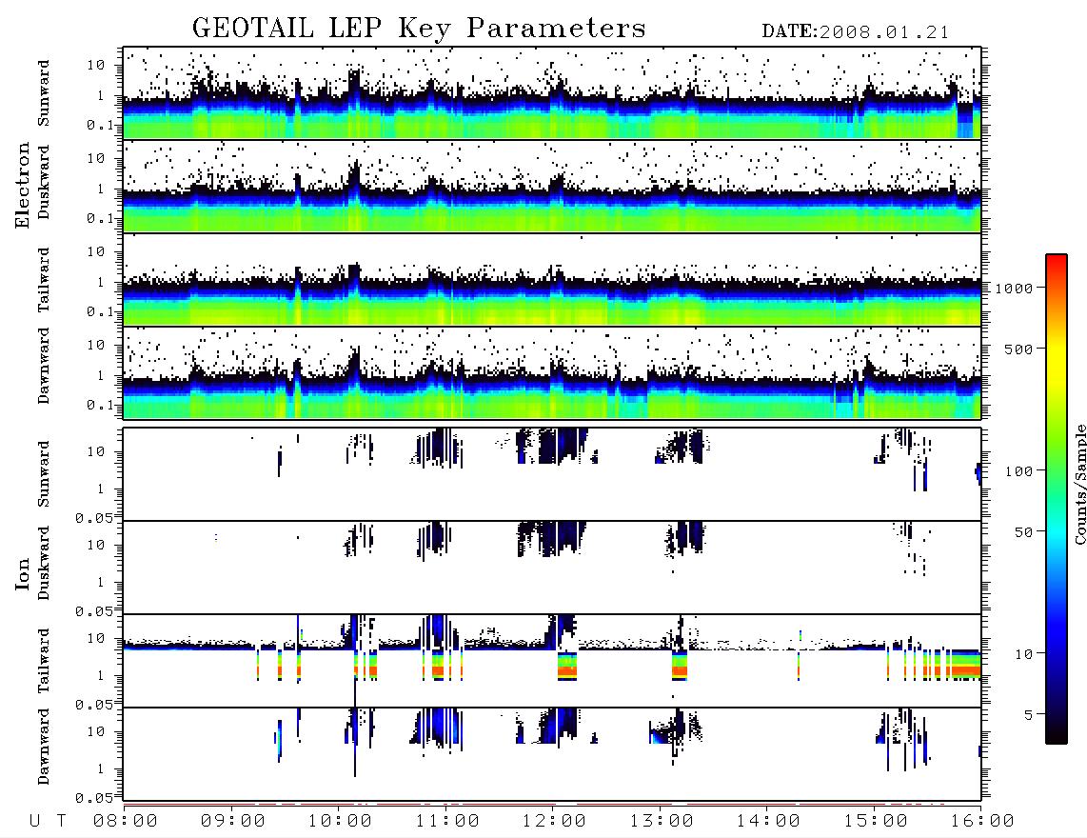Click the Ion Sunward spectrogram panel
Image resolution: width=1087 pixels, height=838 pixels.
552,474
